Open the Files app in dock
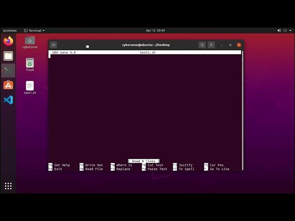Image resolution: width=295 pixels, height=221 pixels. 8,56
